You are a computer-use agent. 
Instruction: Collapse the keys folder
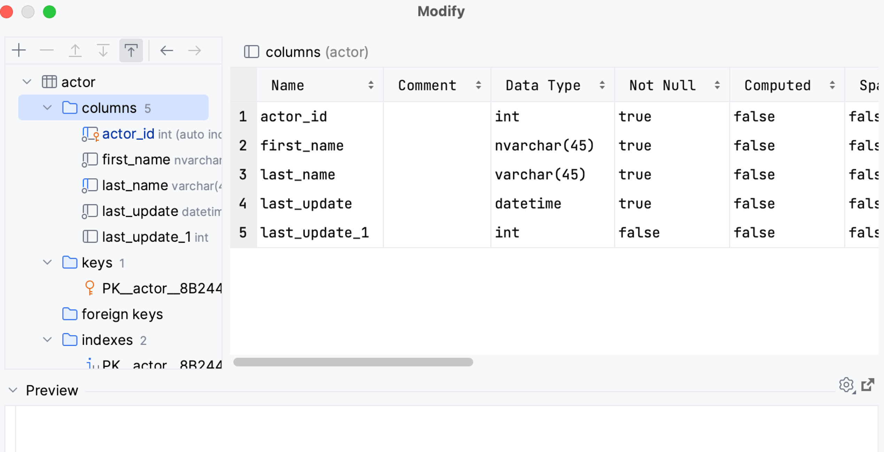[47, 262]
